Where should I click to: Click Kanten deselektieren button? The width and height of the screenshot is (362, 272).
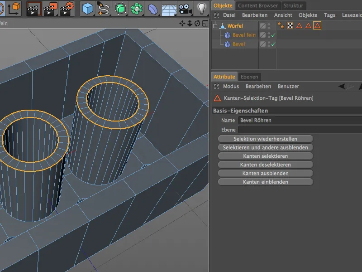tap(265, 165)
